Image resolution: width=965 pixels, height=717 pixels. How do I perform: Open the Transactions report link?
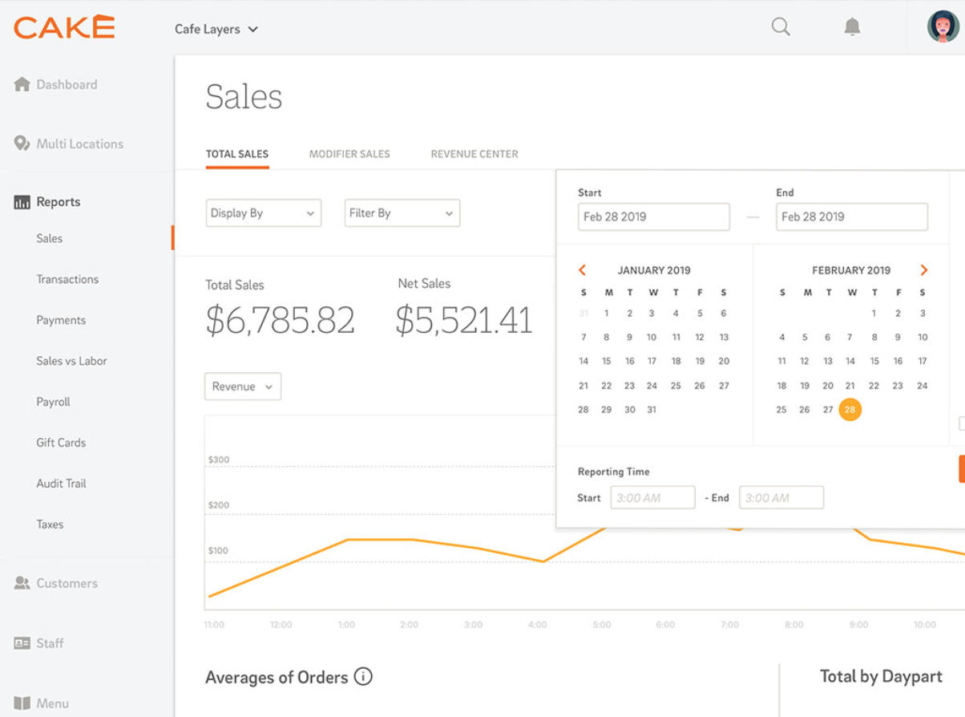(x=67, y=279)
